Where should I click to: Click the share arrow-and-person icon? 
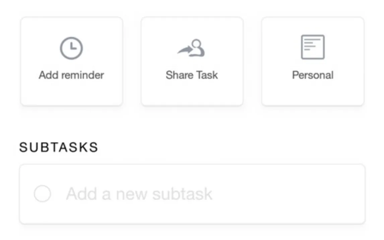click(x=191, y=48)
